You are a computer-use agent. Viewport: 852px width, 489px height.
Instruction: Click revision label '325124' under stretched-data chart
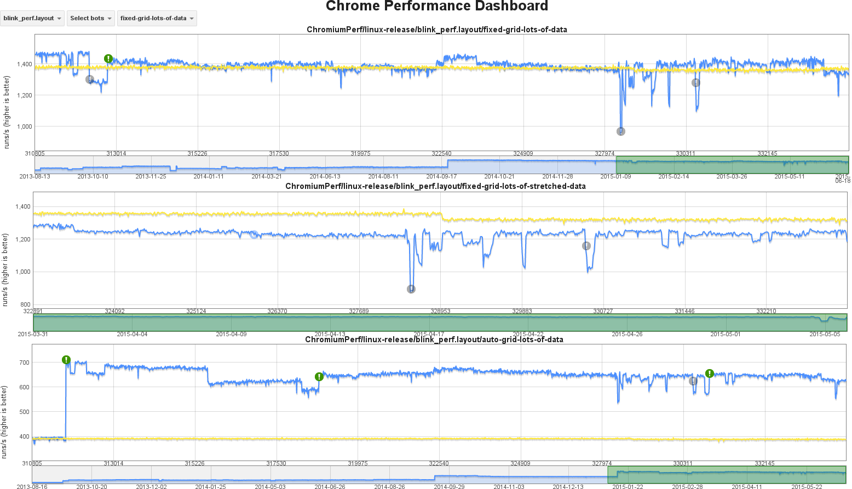(x=196, y=311)
